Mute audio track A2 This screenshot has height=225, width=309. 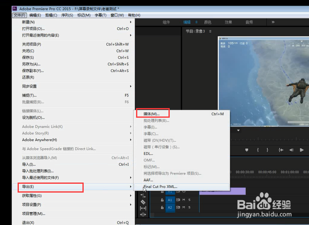184,207
